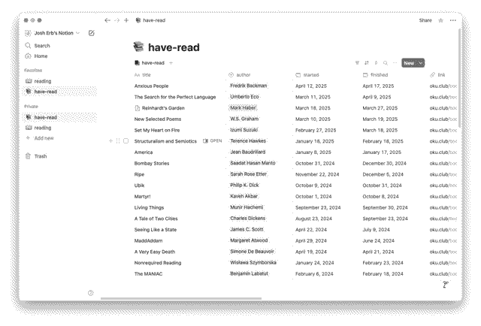Open the help icon at the sidebar bottom
481x326 pixels.
pyautogui.click(x=90, y=293)
